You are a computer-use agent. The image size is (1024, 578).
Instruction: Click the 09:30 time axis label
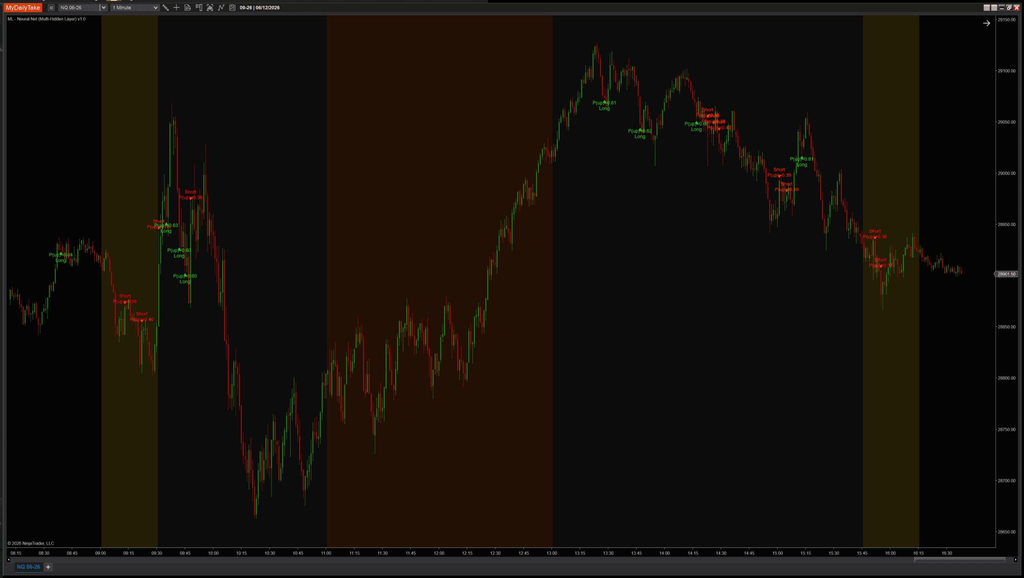157,553
